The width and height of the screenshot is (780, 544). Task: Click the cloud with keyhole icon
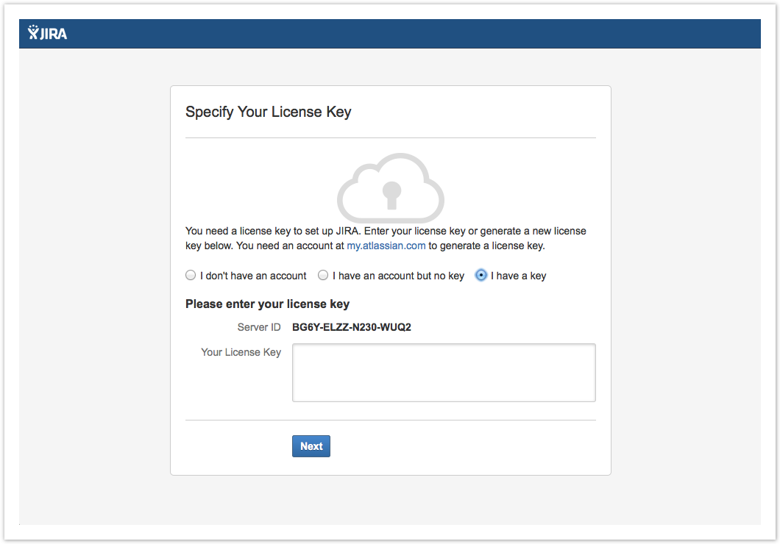(390, 188)
